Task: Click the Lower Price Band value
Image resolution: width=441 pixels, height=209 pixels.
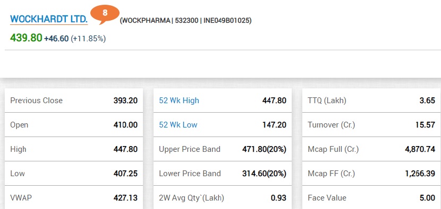Action: [264, 174]
